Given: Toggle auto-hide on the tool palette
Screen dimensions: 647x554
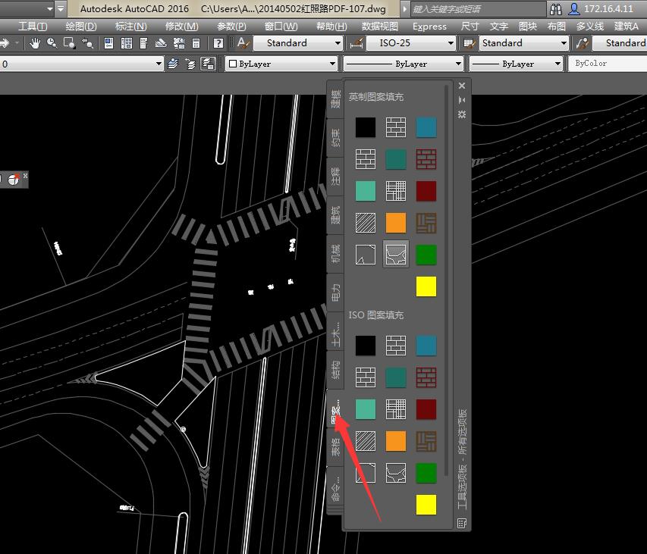Looking at the screenshot, I should point(462,100).
